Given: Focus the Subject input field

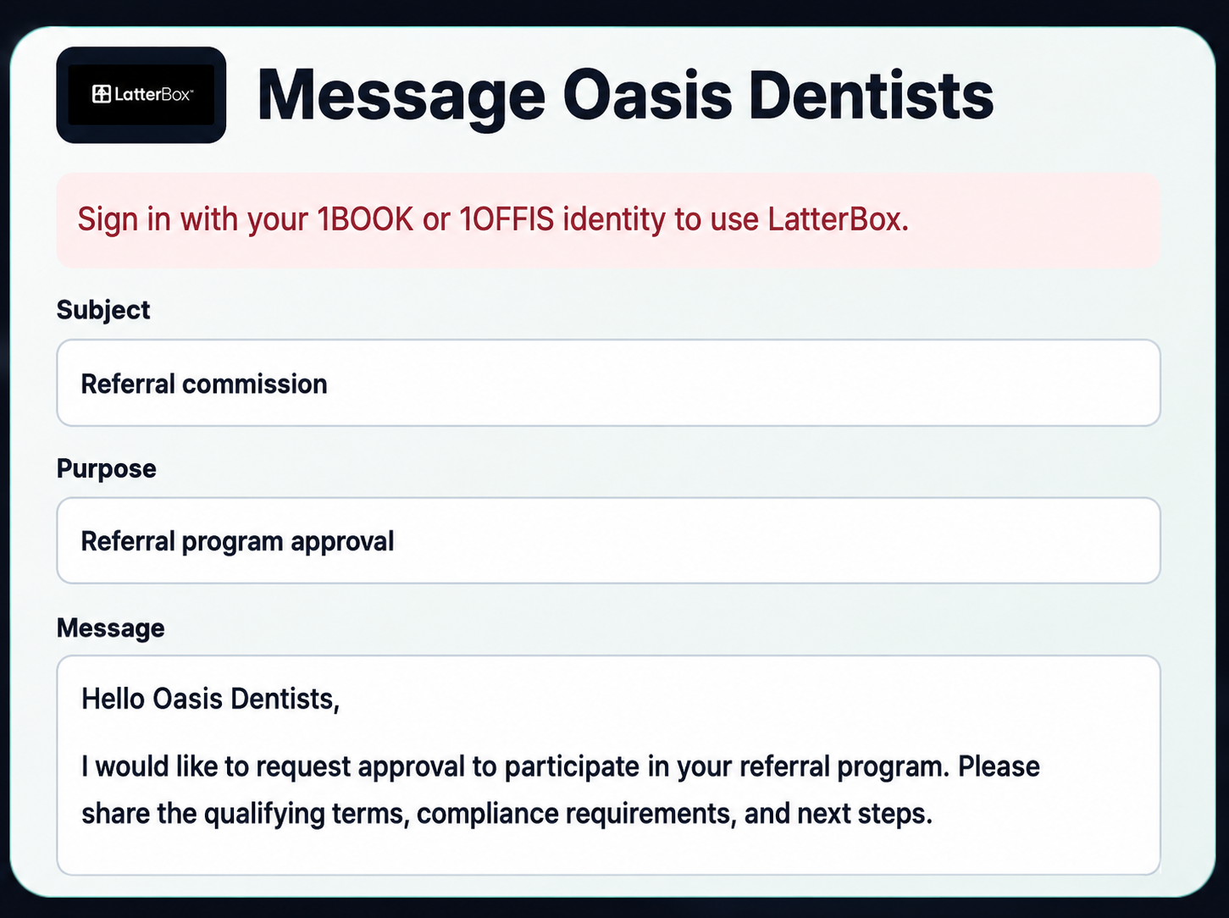Looking at the screenshot, I should pos(608,383).
